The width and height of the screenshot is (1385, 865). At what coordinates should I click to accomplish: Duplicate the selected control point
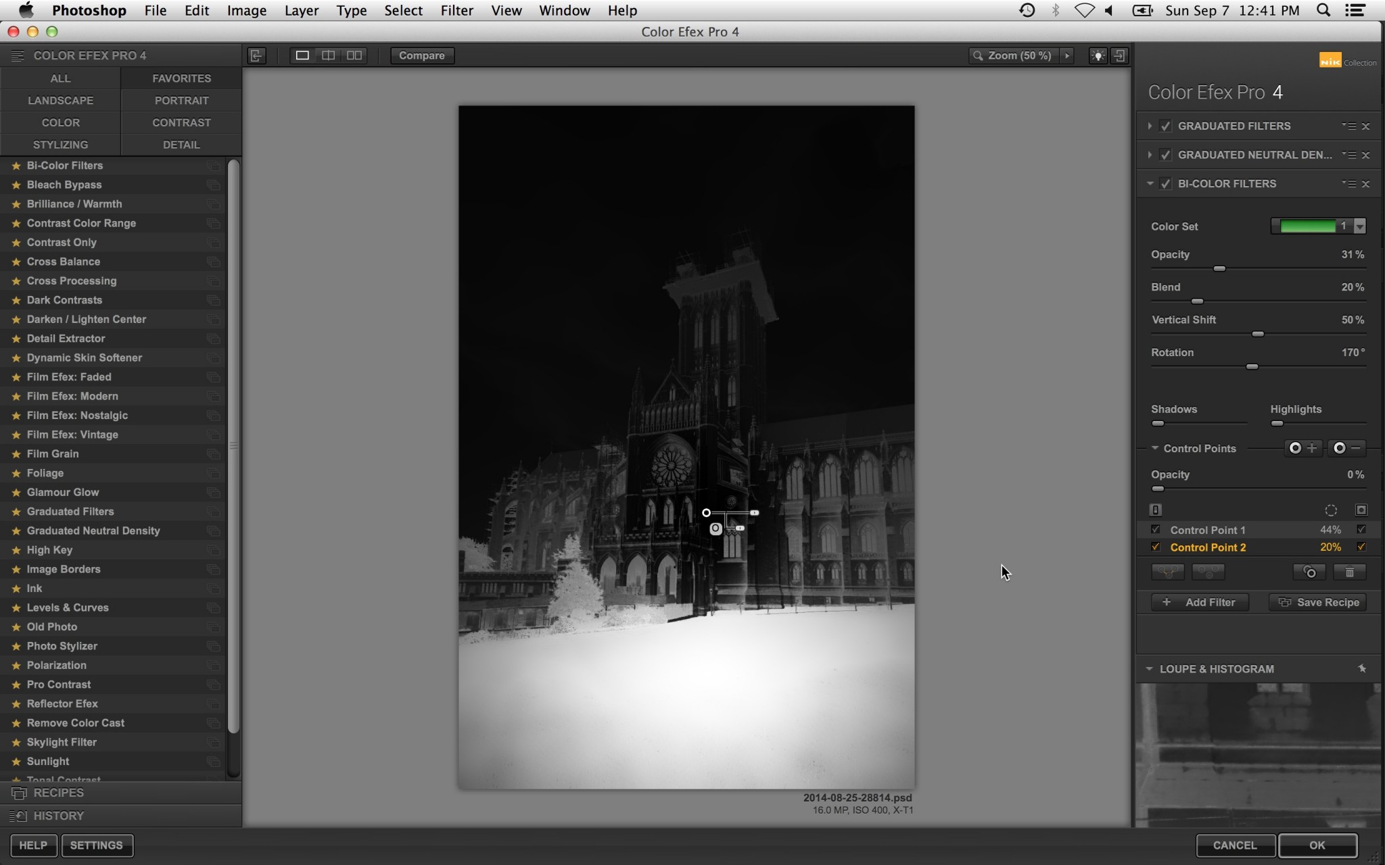click(x=1309, y=572)
